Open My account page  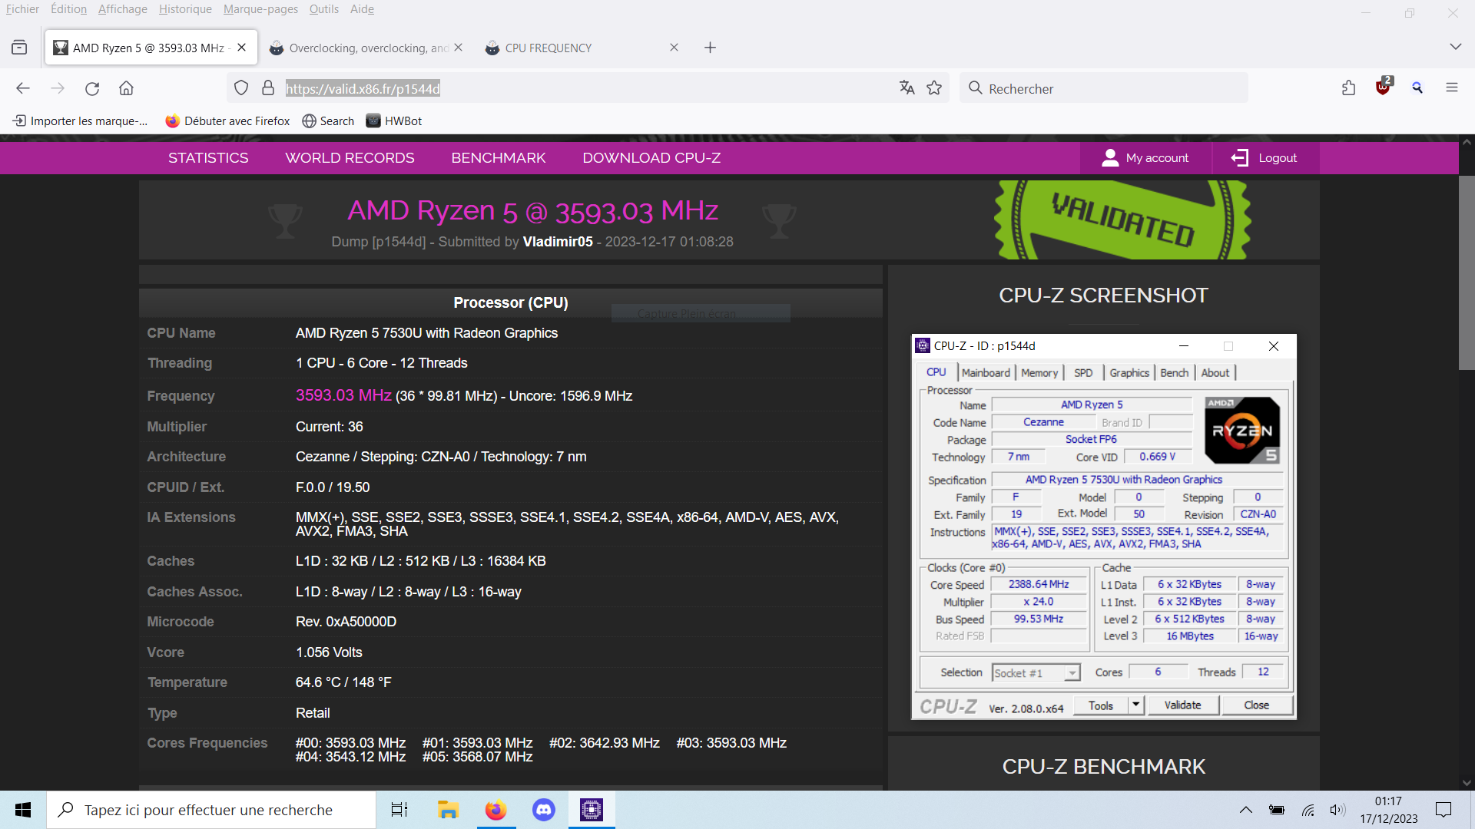(1145, 158)
